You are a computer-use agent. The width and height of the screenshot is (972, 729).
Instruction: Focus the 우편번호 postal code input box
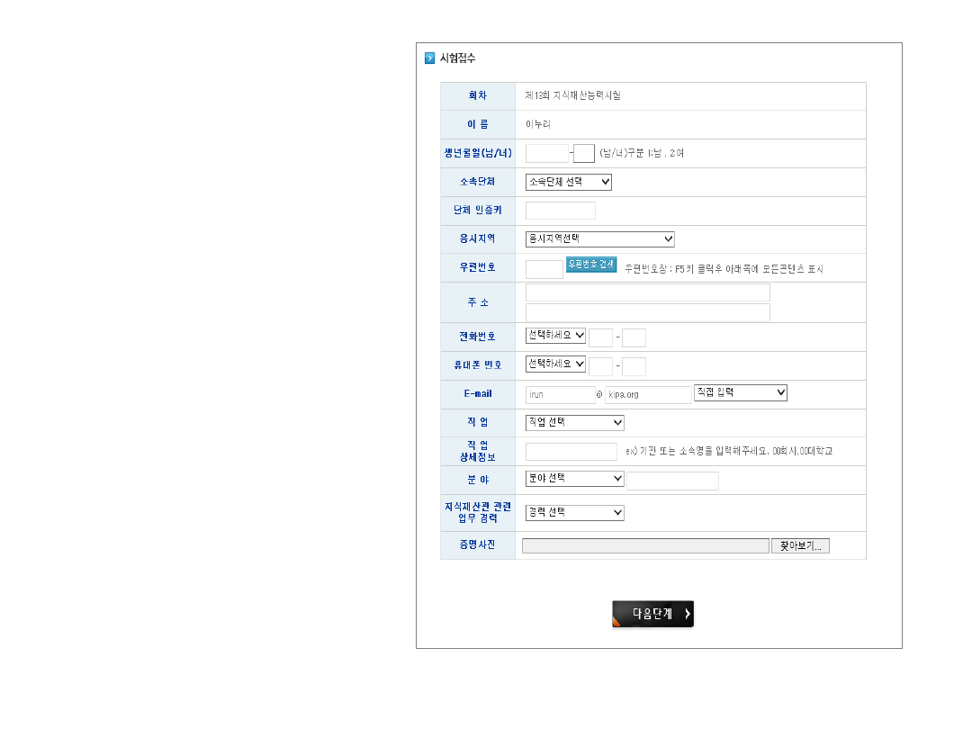pyautogui.click(x=544, y=269)
